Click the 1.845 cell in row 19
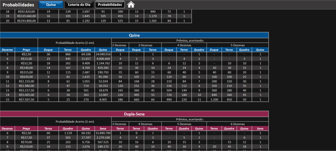 (86, 16)
